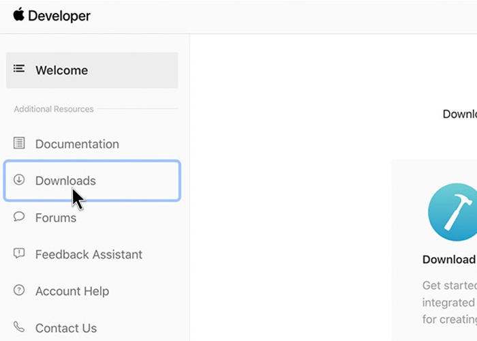This screenshot has width=477, height=341.
Task: Click the 'Get started' card description text
Action: click(448, 302)
